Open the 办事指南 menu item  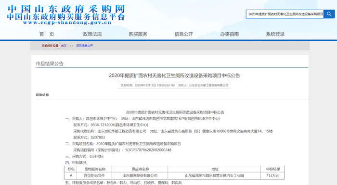point(229,34)
